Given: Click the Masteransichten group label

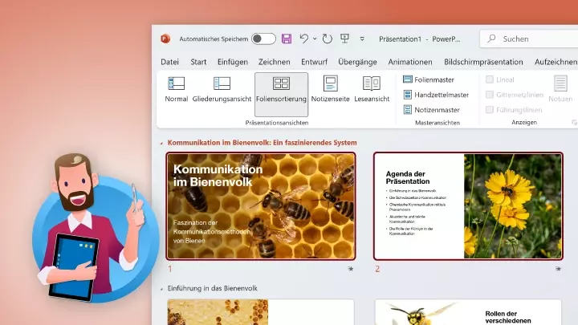Looking at the screenshot, I should coord(438,123).
